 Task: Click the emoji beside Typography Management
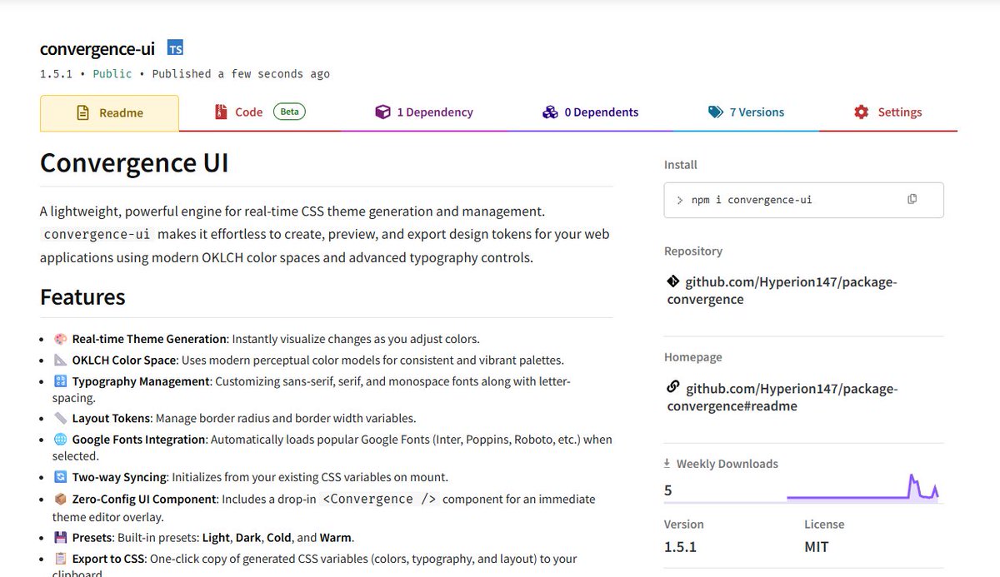60,381
